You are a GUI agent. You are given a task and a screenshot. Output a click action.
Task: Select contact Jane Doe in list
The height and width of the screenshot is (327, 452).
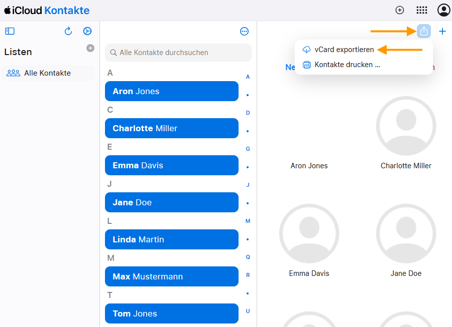click(172, 202)
